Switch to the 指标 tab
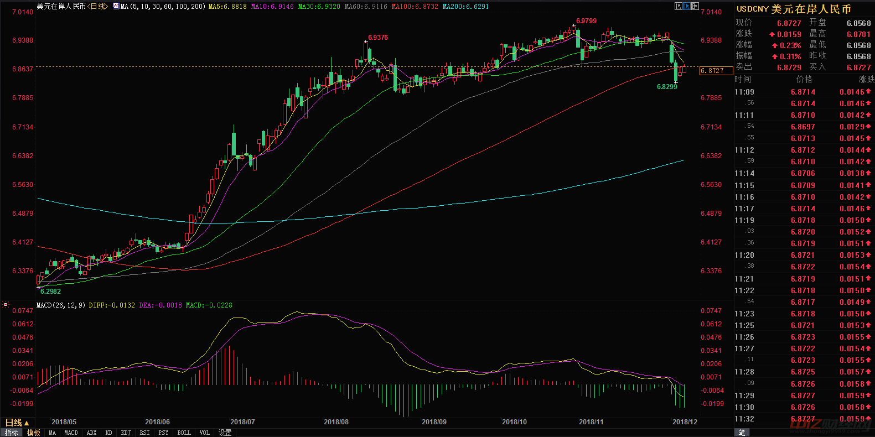 coord(11,433)
